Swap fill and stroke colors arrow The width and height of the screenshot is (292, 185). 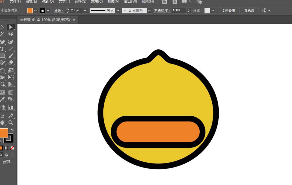coord(12,130)
